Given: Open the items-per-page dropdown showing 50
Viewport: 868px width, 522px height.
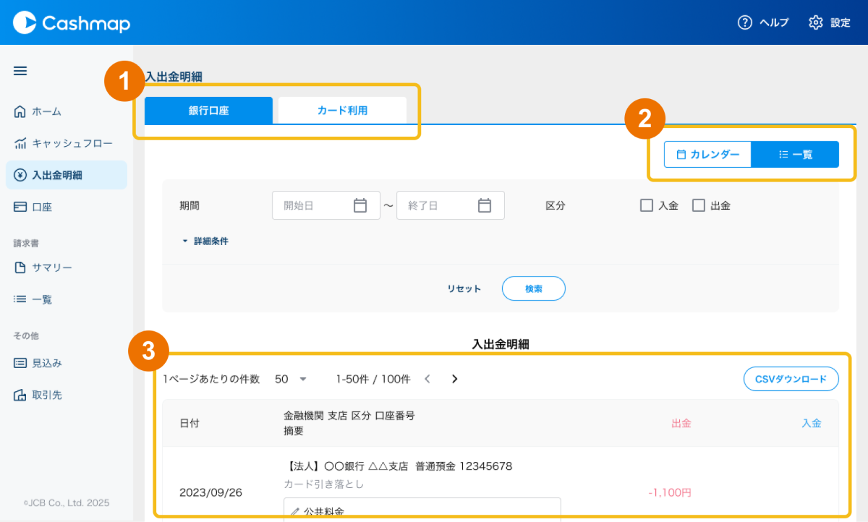Looking at the screenshot, I should (x=291, y=379).
